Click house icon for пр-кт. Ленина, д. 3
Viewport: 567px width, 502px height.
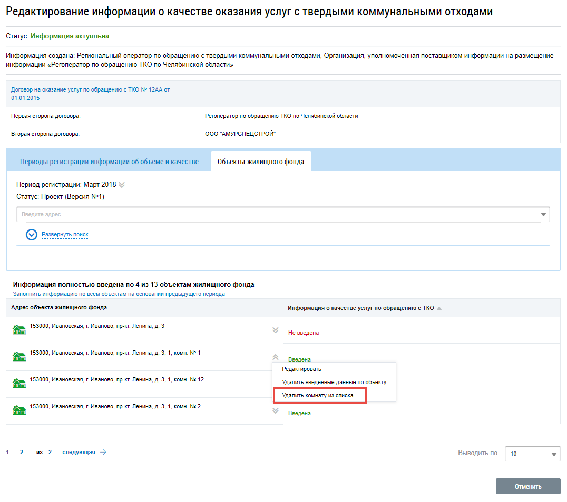[19, 330]
